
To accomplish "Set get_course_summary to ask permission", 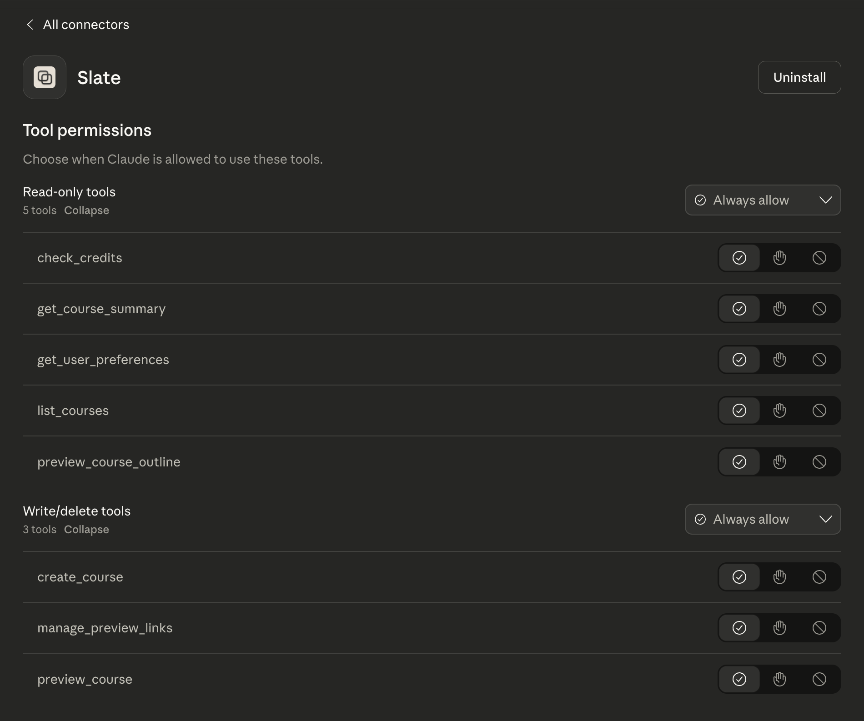I will (779, 309).
